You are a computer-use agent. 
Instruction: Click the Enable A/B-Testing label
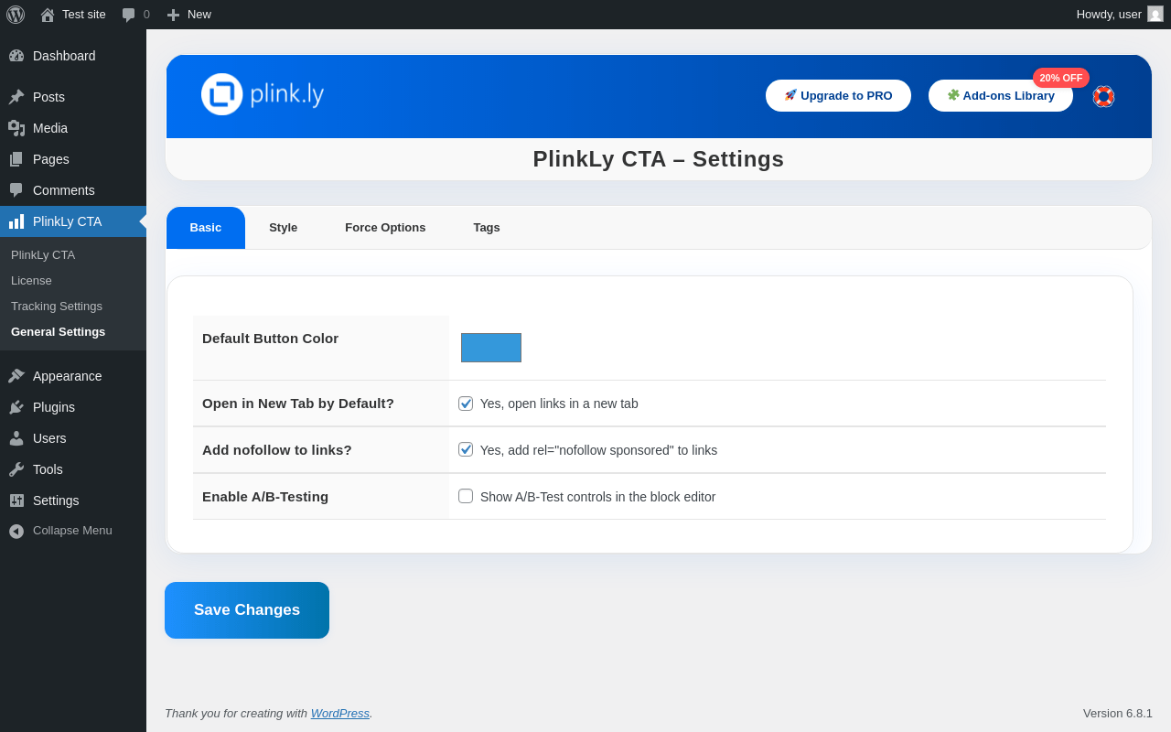coord(265,497)
